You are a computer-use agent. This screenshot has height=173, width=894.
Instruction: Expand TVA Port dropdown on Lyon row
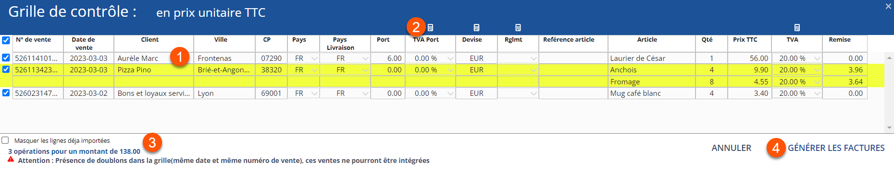(450, 93)
